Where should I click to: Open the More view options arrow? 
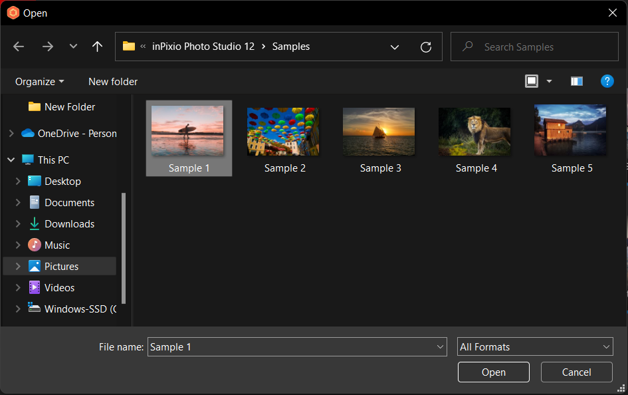pos(549,81)
